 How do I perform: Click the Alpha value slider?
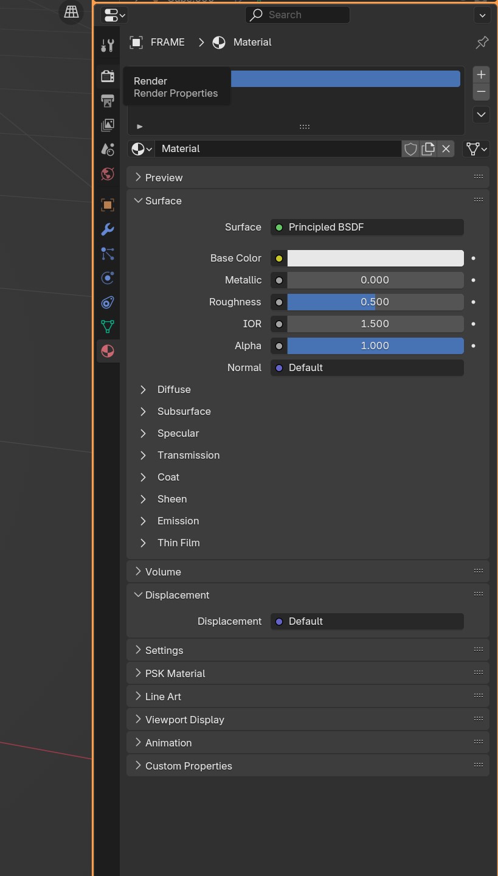click(x=375, y=346)
